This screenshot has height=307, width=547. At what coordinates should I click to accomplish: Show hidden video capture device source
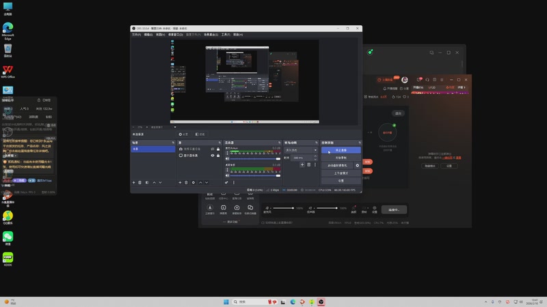213,149
